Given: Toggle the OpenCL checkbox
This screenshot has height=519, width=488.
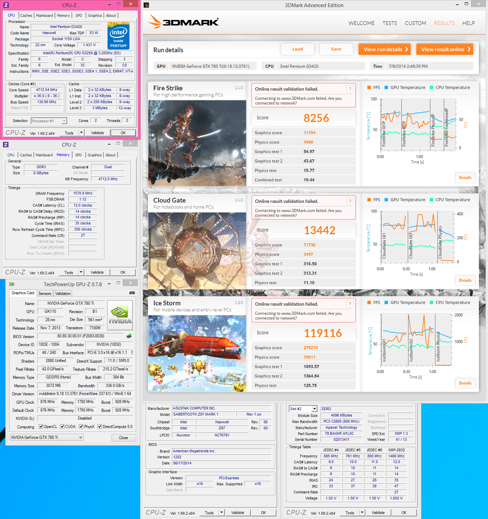Looking at the screenshot, I should pos(41,427).
